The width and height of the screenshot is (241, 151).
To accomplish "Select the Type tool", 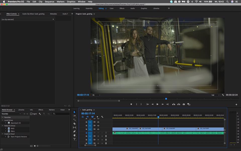I will click(75, 139).
